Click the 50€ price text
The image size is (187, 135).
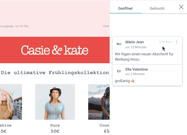coord(55,131)
